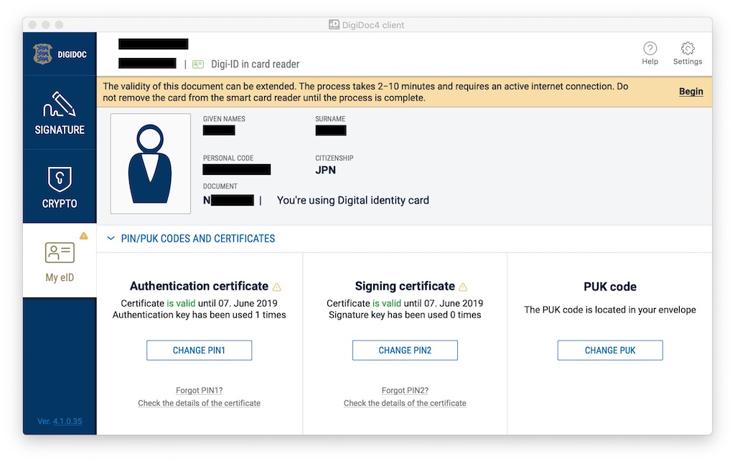Click the DigiDoc coat of arms logo

click(42, 54)
